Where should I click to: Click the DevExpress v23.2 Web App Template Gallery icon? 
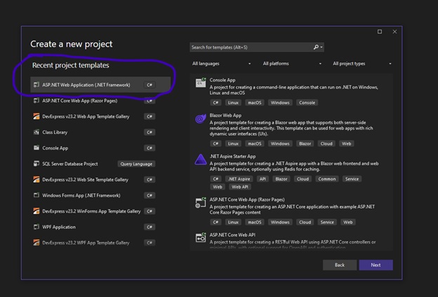pos(36,117)
